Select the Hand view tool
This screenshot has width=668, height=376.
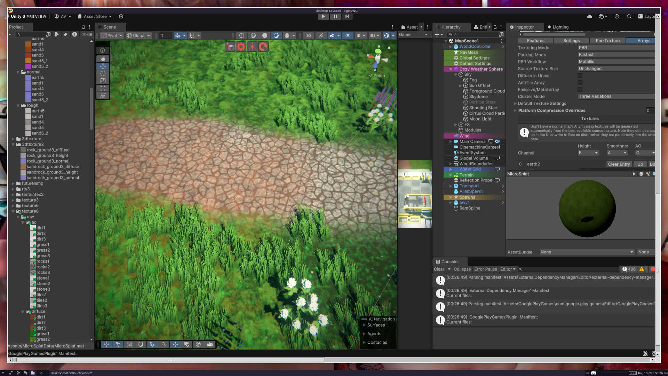pos(103,58)
